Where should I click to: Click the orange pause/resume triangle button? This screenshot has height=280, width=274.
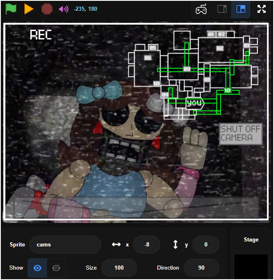pyautogui.click(x=29, y=9)
